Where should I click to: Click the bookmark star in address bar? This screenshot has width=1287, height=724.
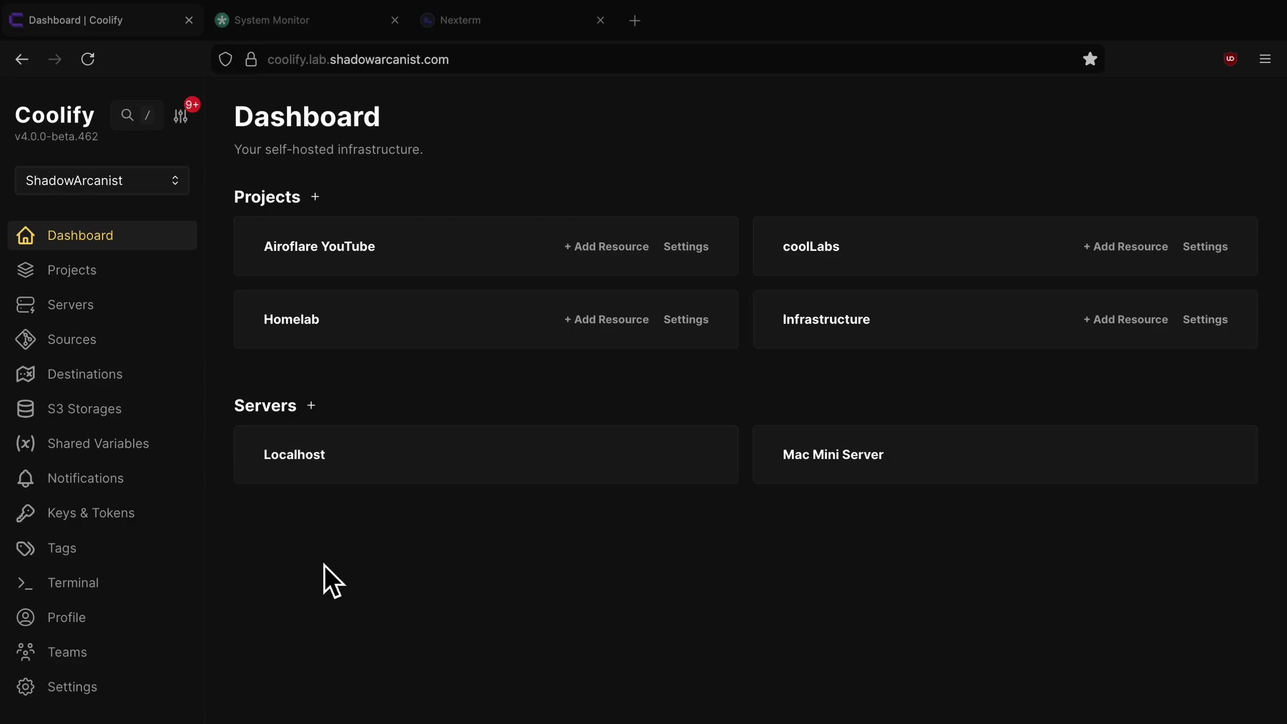point(1090,59)
